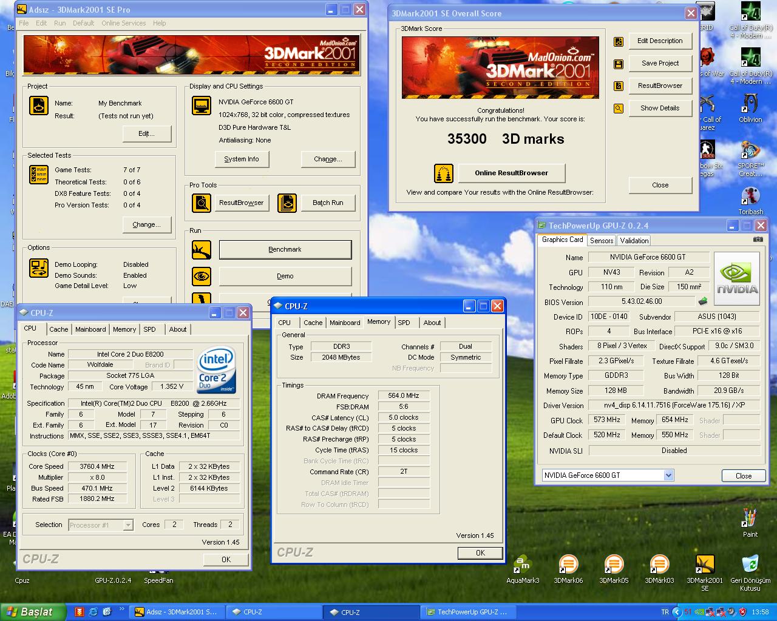Click the Save Project floppy icon
Screen dimensions: 777x621
619,64
